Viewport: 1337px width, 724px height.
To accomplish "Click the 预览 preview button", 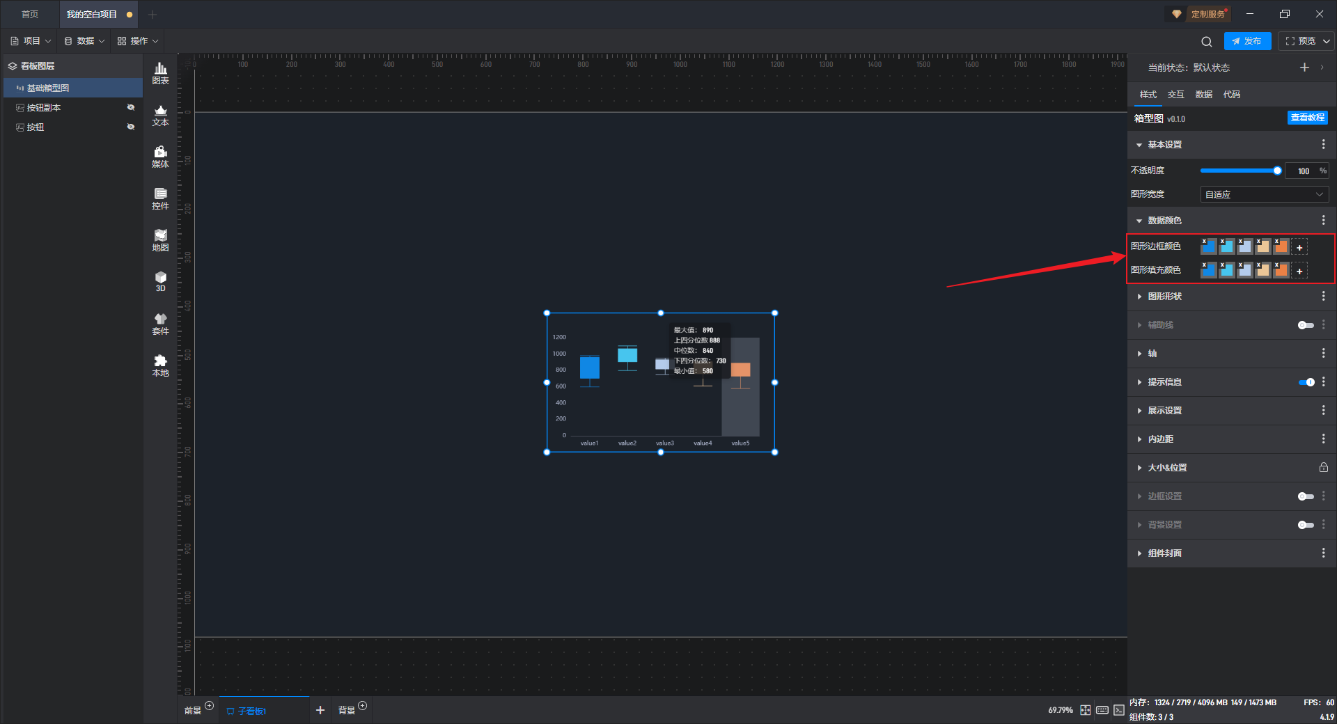I will [1300, 41].
